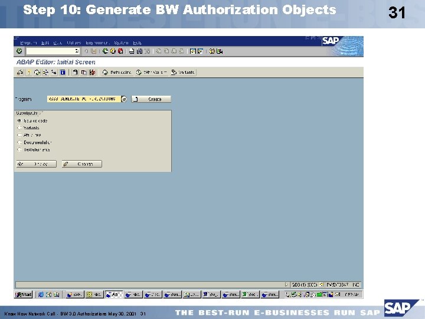Click the Variants button in the application toolbar
425x319 pixels.
183,73
